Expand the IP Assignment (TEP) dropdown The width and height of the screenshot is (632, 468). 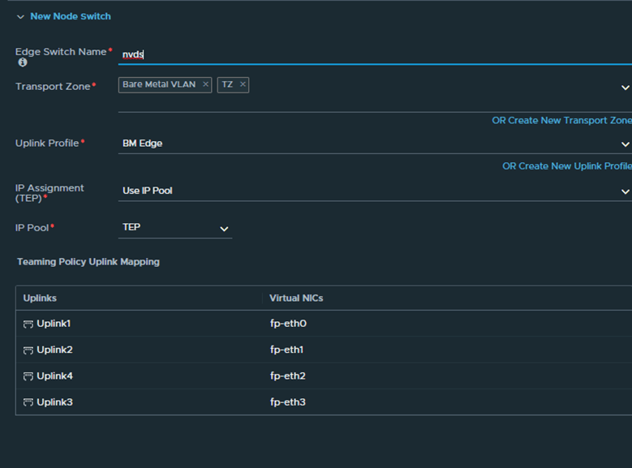click(x=625, y=191)
